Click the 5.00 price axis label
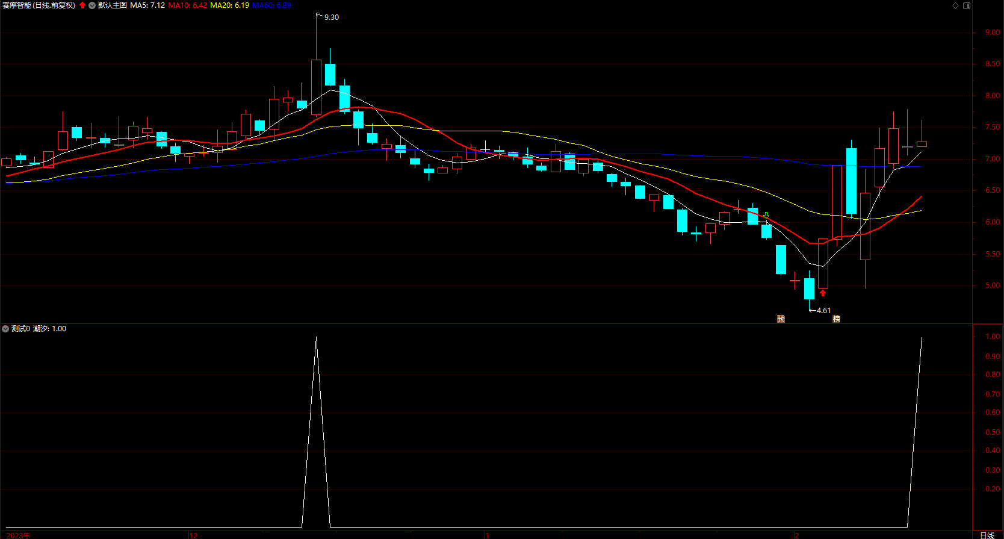 (993, 285)
